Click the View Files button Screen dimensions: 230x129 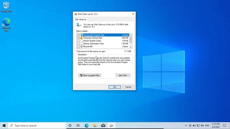(x=123, y=75)
